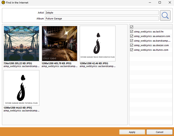Click the magnifier search button
This screenshot has height=136, width=174.
pyautogui.click(x=165, y=15)
